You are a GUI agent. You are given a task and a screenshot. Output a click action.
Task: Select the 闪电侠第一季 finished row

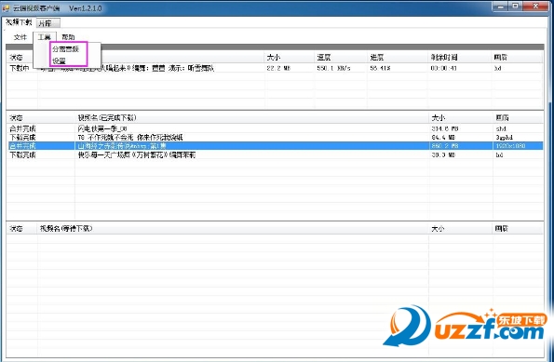pos(275,128)
